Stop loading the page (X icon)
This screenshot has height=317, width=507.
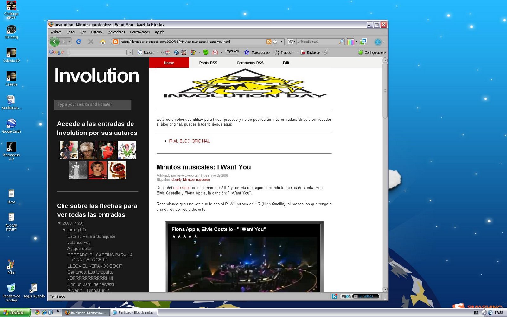[91, 42]
